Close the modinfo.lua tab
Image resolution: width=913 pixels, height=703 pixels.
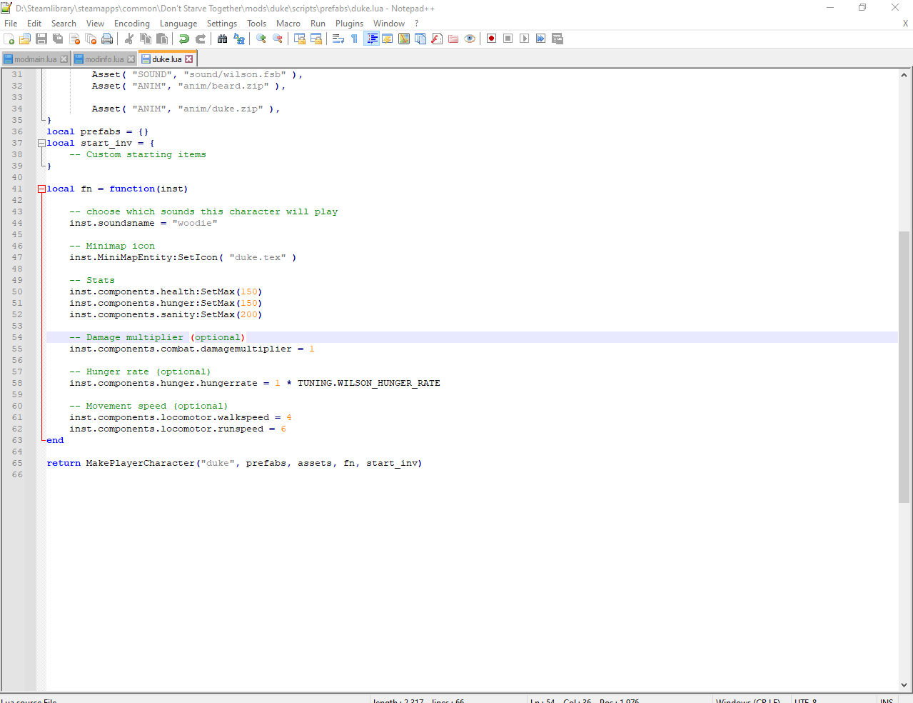[x=131, y=59]
